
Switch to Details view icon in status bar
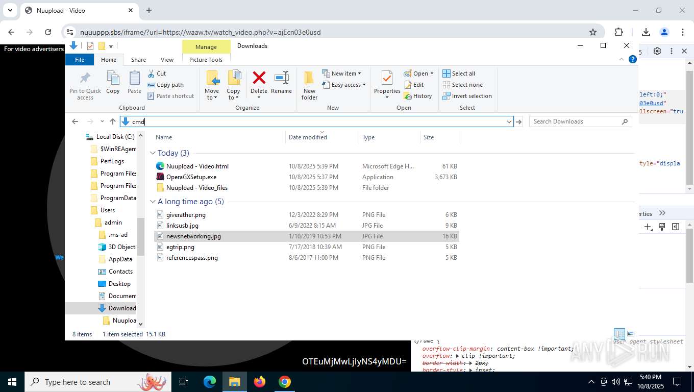click(619, 334)
